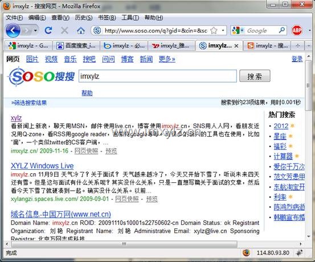Switch to the imxylz - G... Google tab

[28, 46]
